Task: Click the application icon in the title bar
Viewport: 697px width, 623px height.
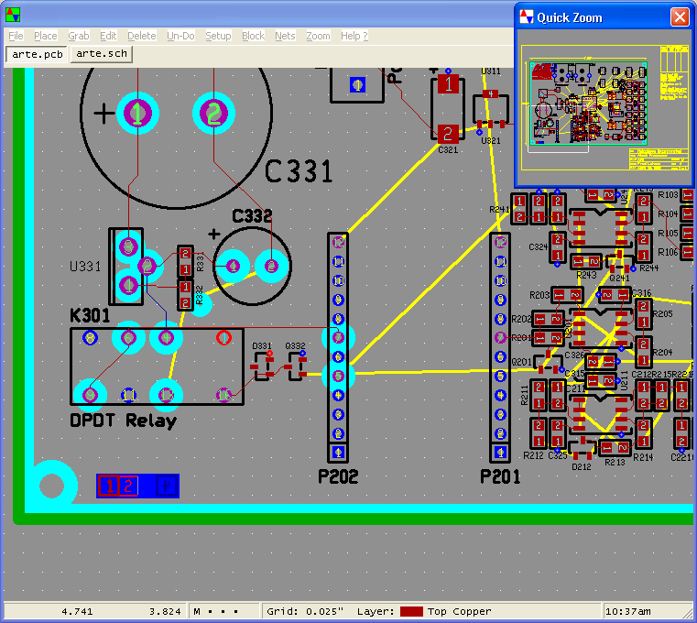Action: (11, 12)
